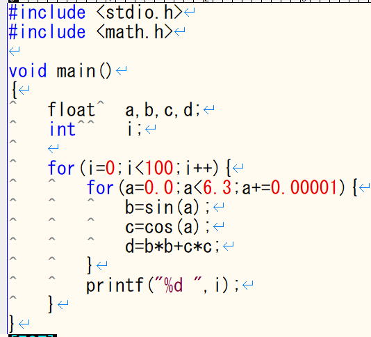Click the 'main()' function name

[x=84, y=71]
